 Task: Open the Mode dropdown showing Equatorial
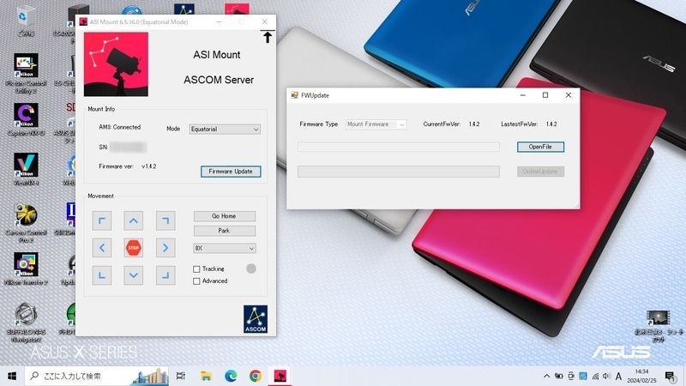click(225, 130)
